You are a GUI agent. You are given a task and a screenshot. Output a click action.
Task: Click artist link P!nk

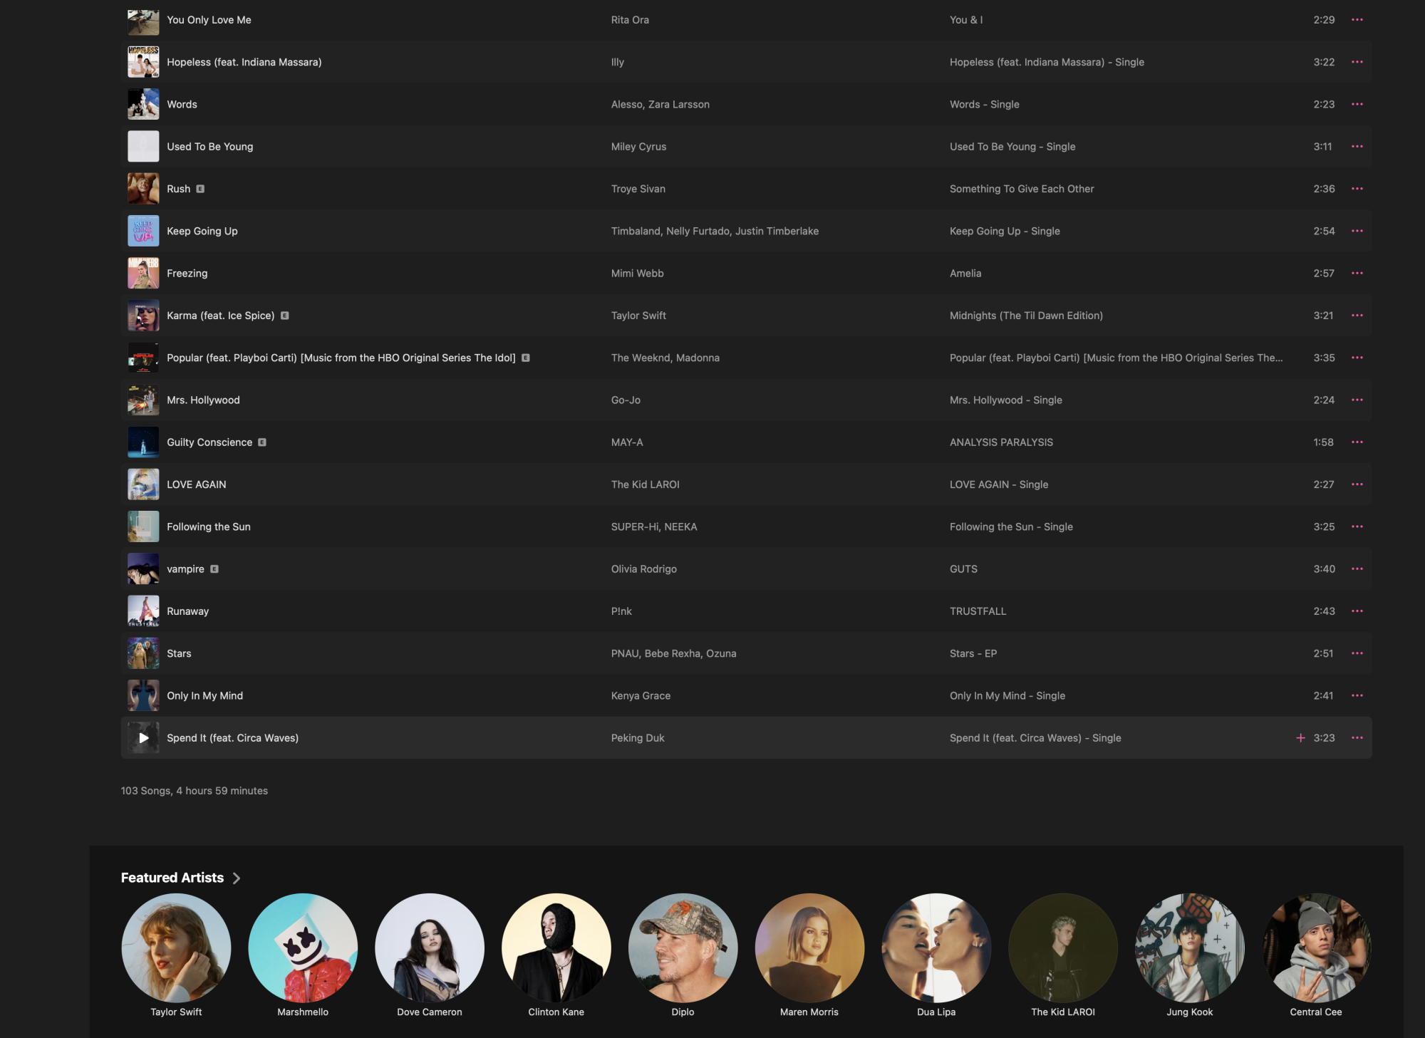point(621,611)
